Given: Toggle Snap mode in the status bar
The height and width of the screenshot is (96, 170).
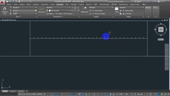Looking at the screenshot, I should (x=48, y=94).
